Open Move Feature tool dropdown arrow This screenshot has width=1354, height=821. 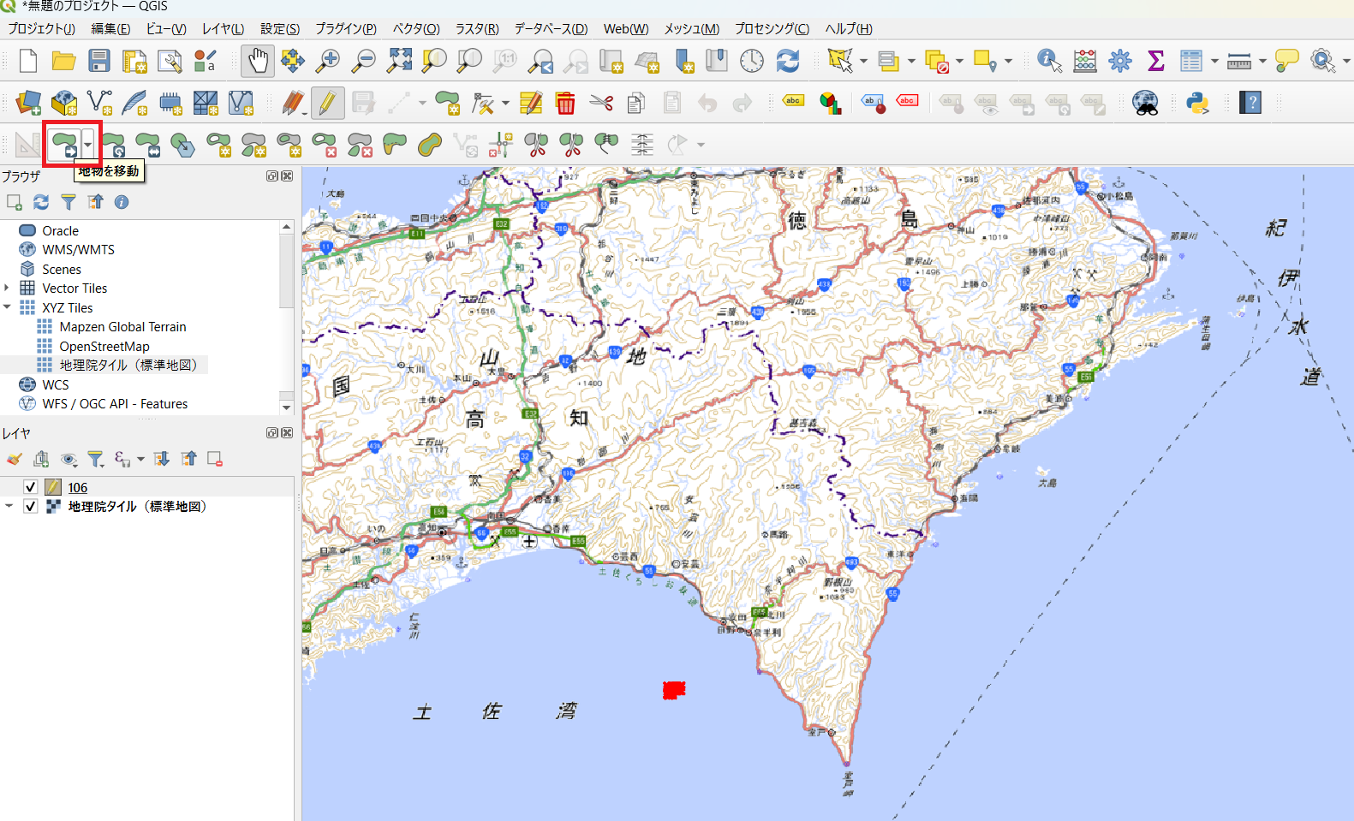click(x=87, y=145)
